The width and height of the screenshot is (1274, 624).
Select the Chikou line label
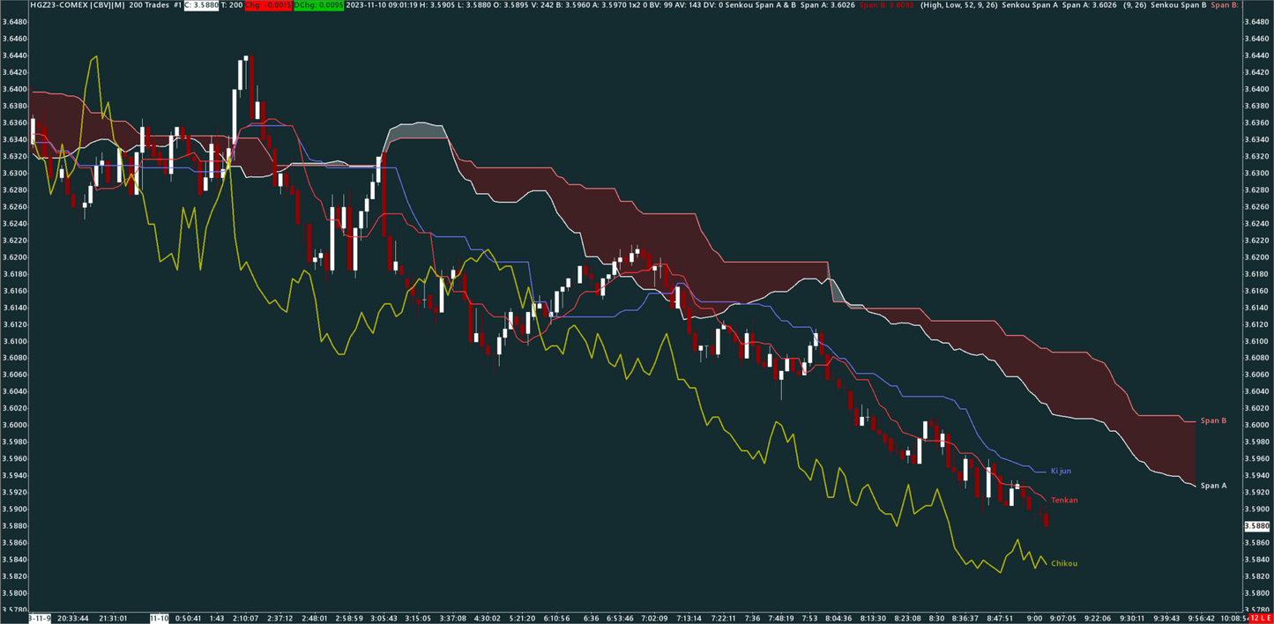click(x=1064, y=563)
